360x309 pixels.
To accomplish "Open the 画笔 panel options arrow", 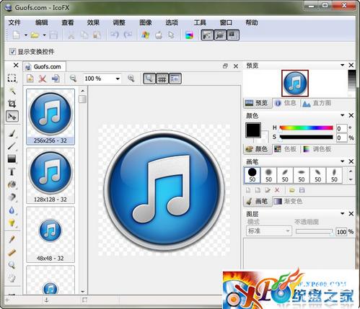I will click(x=342, y=161).
